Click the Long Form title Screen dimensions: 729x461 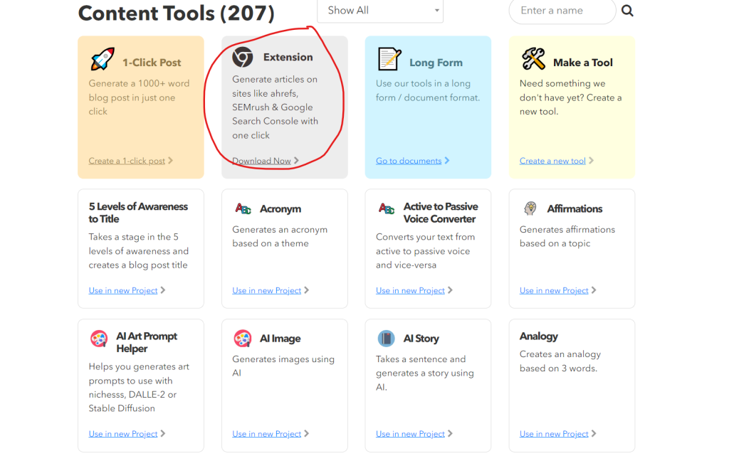click(436, 63)
